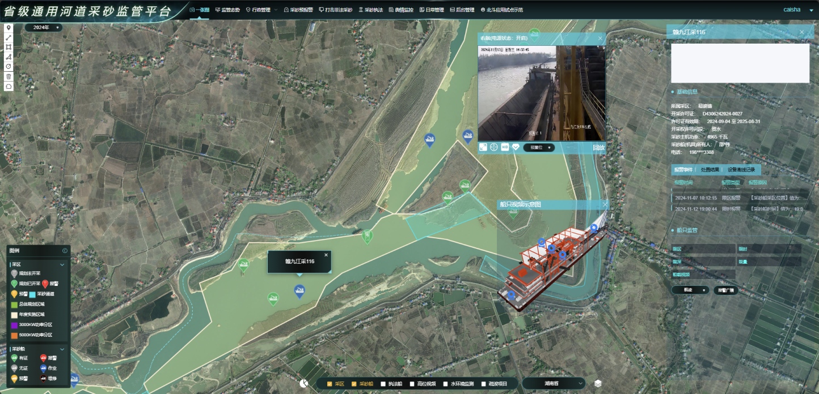Click the PTZ direction control icon under video
Image resolution: width=819 pixels, height=394 pixels.
[x=494, y=147]
